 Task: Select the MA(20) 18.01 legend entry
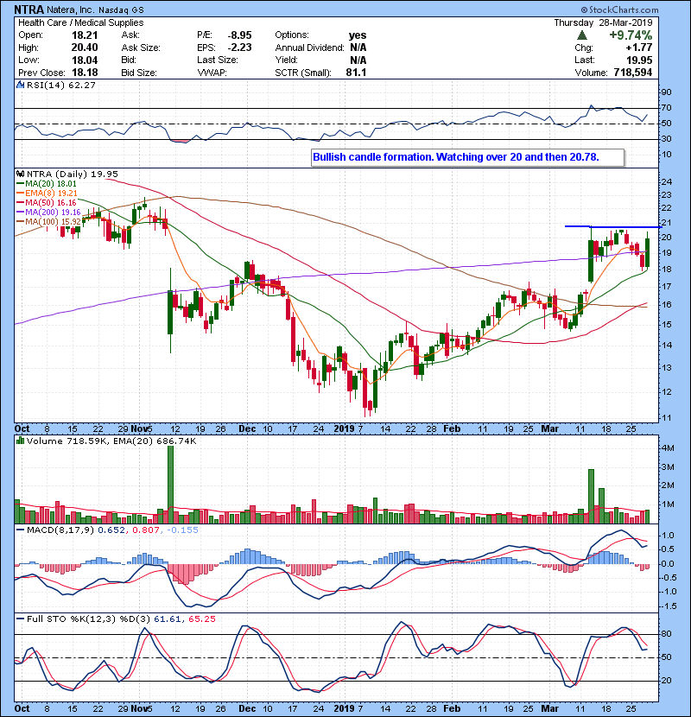click(47, 183)
